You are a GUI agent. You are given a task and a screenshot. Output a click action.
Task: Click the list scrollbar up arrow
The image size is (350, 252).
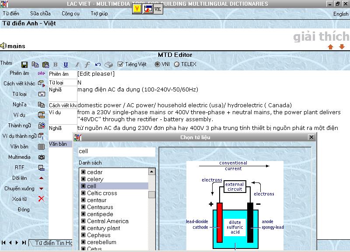point(151,171)
